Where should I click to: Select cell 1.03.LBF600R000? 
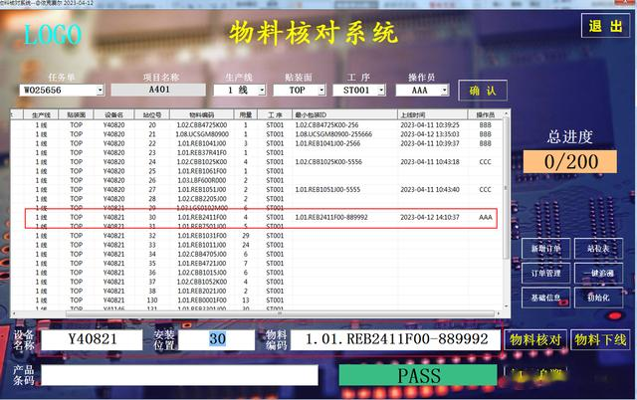[202, 180]
